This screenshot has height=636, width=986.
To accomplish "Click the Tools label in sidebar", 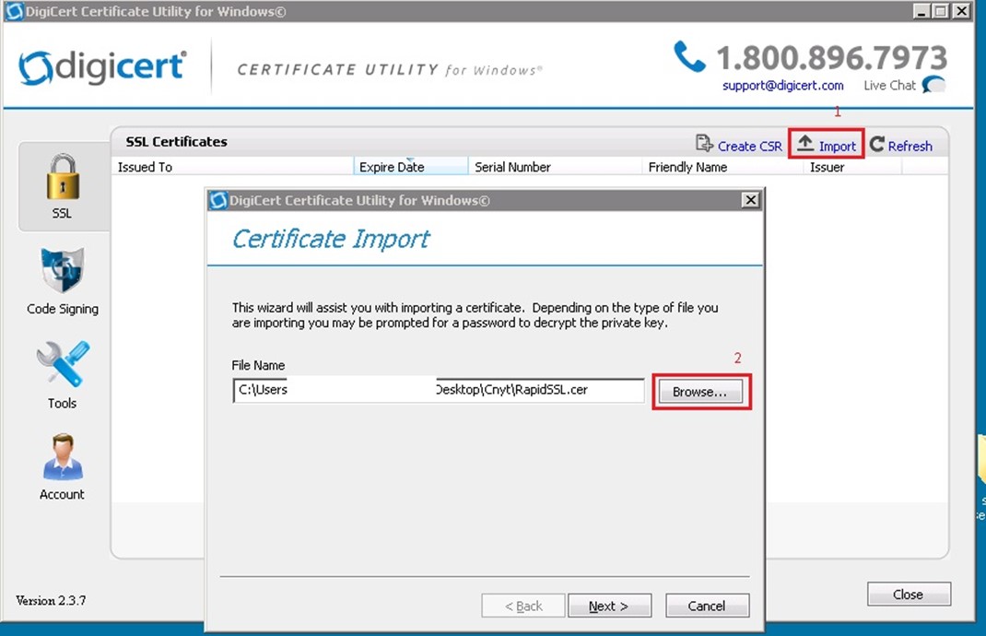I will coord(62,403).
